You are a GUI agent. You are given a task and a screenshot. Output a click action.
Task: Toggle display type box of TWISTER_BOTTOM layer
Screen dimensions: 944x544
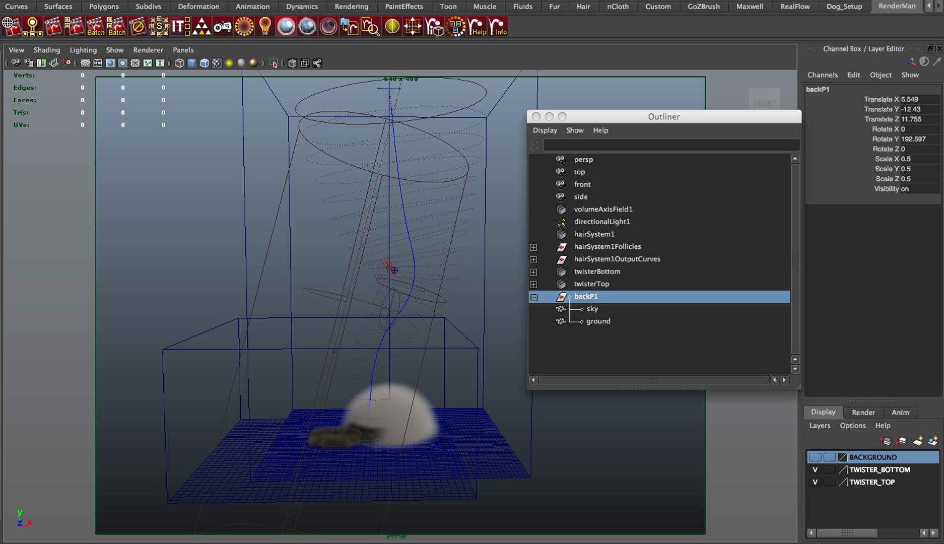829,469
